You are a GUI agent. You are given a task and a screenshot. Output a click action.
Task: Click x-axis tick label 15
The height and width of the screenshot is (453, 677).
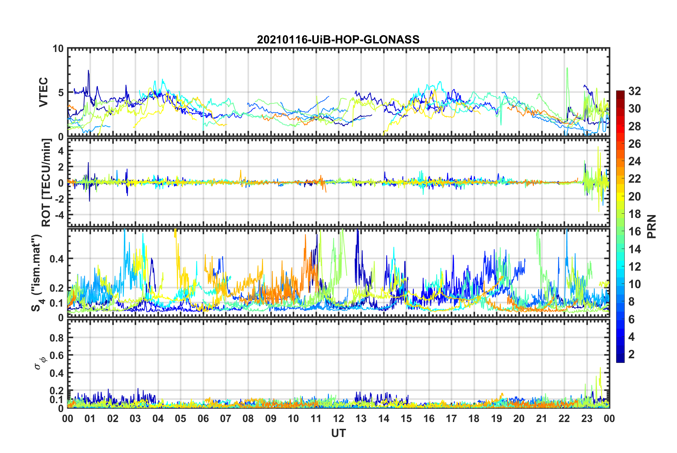[x=406, y=418]
